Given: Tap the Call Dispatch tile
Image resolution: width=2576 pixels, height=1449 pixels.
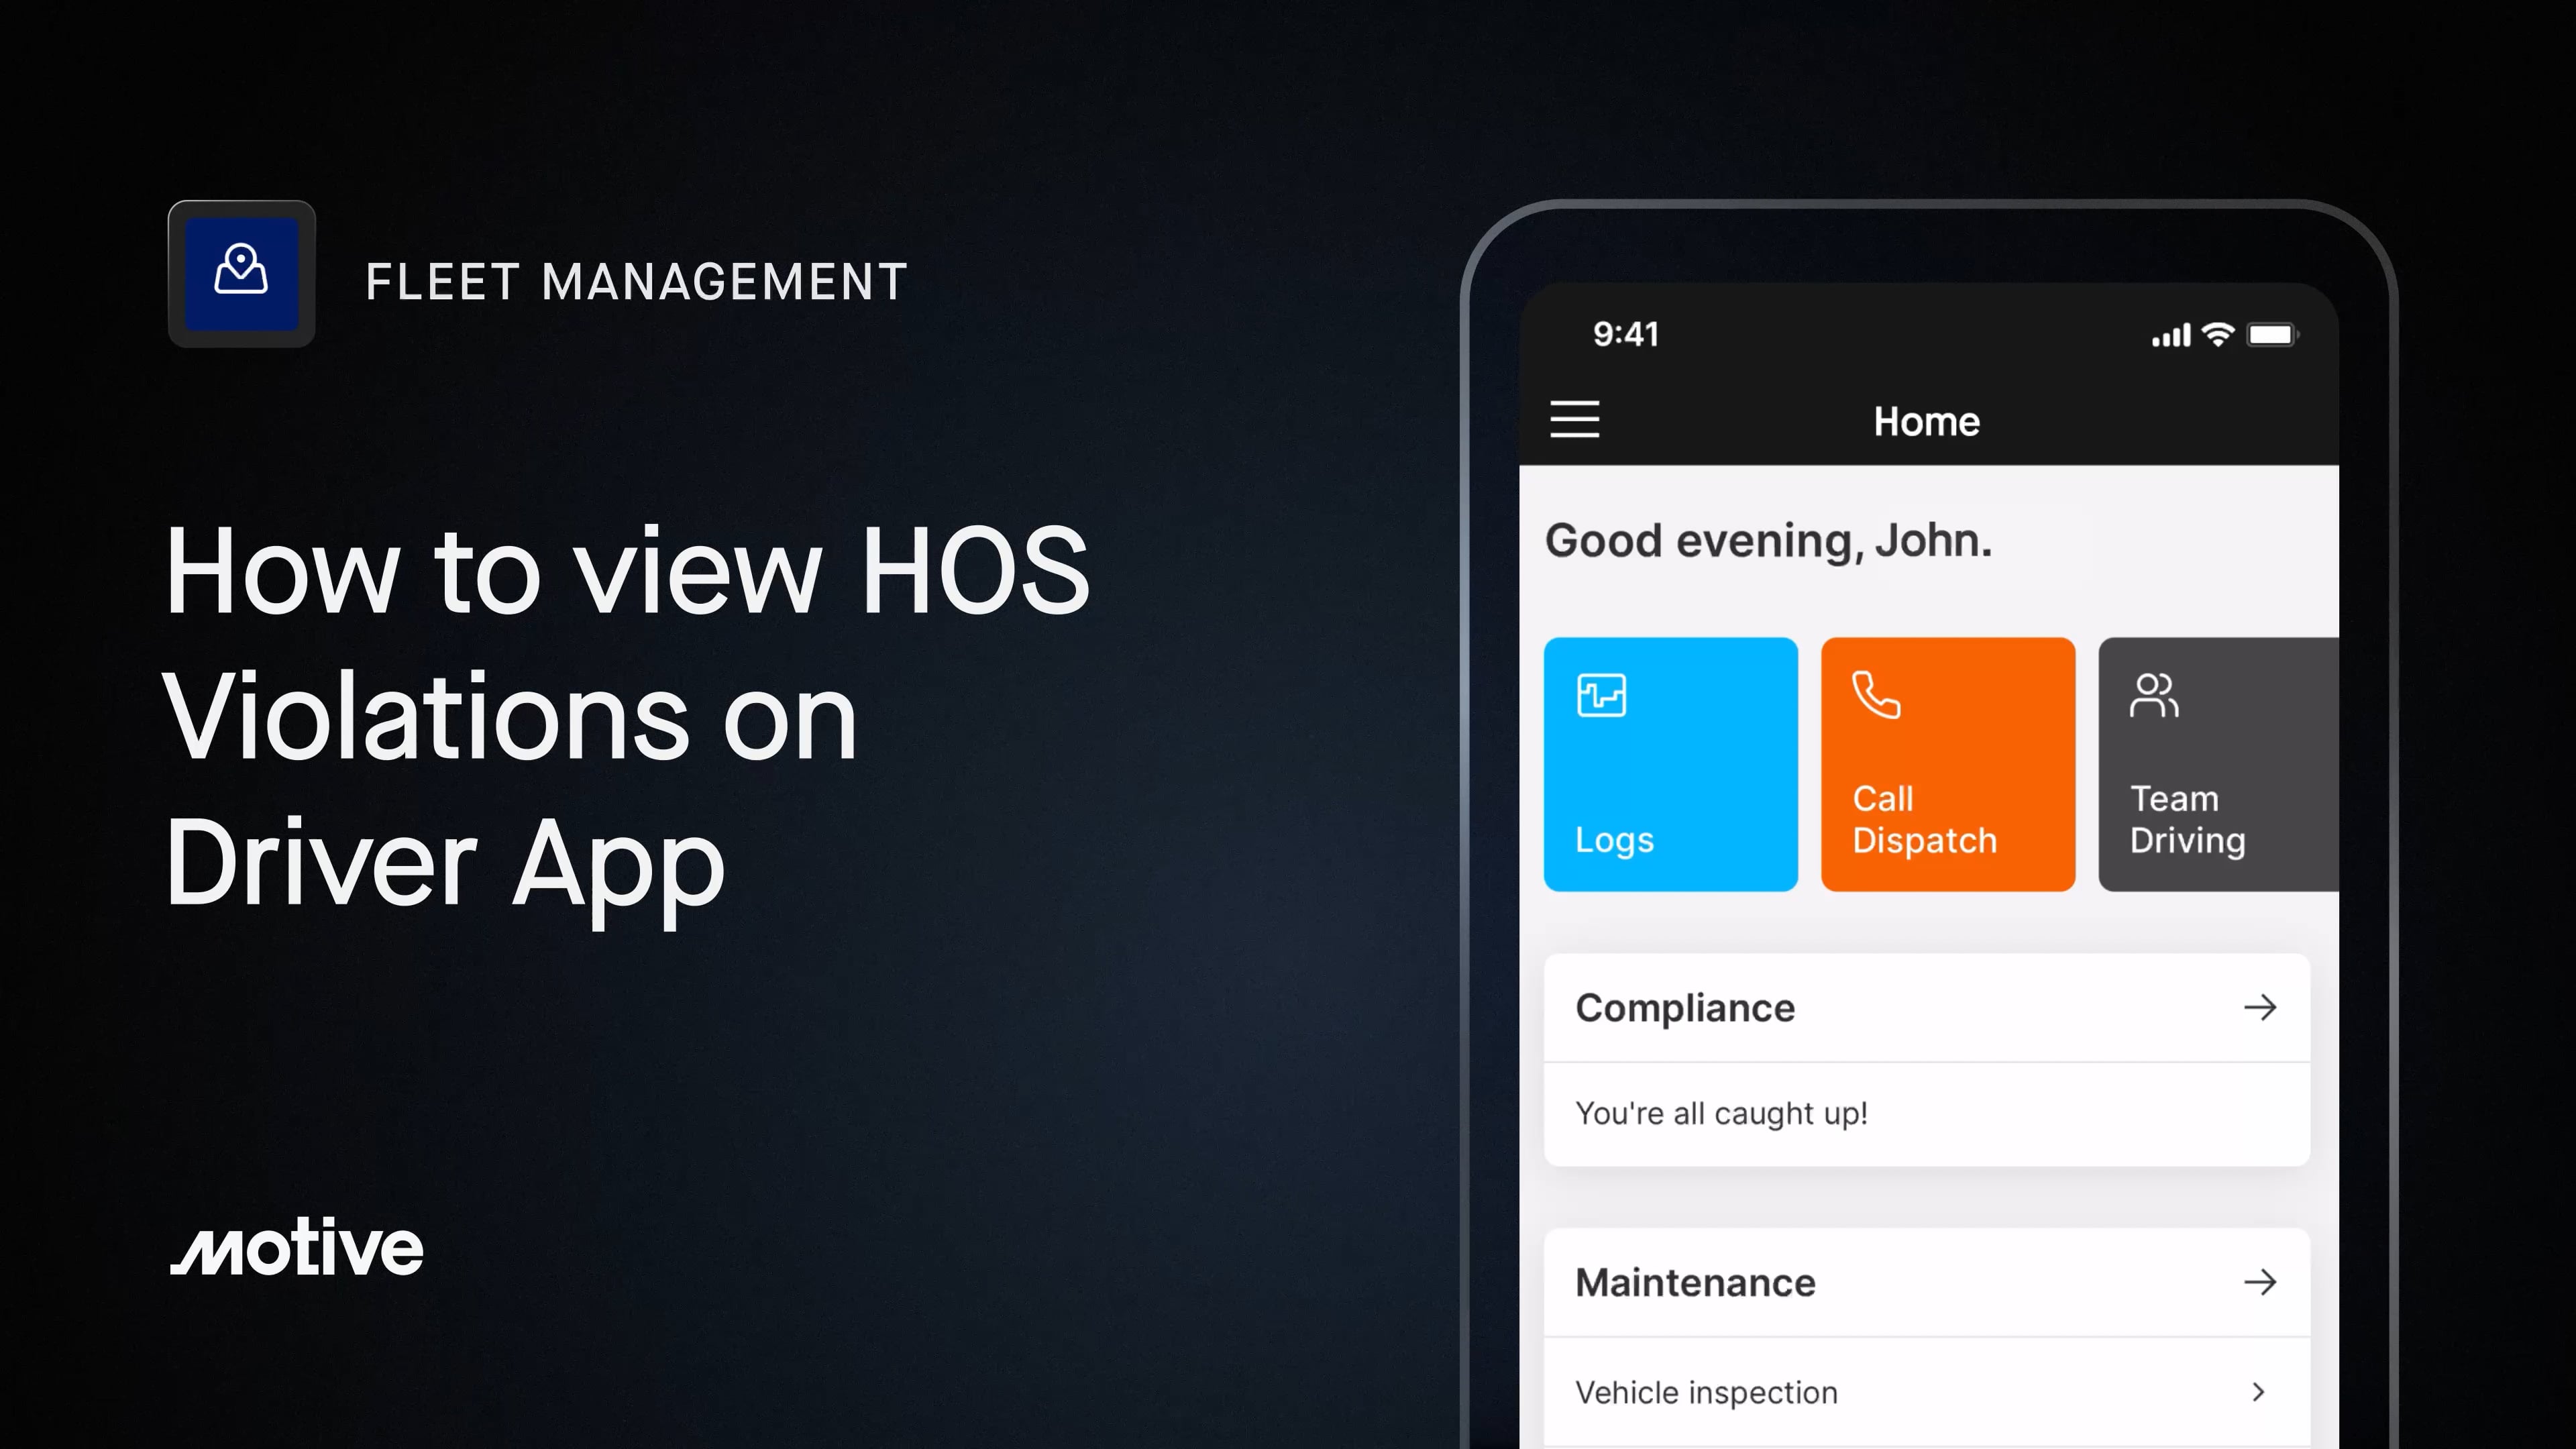Looking at the screenshot, I should pos(1948,764).
